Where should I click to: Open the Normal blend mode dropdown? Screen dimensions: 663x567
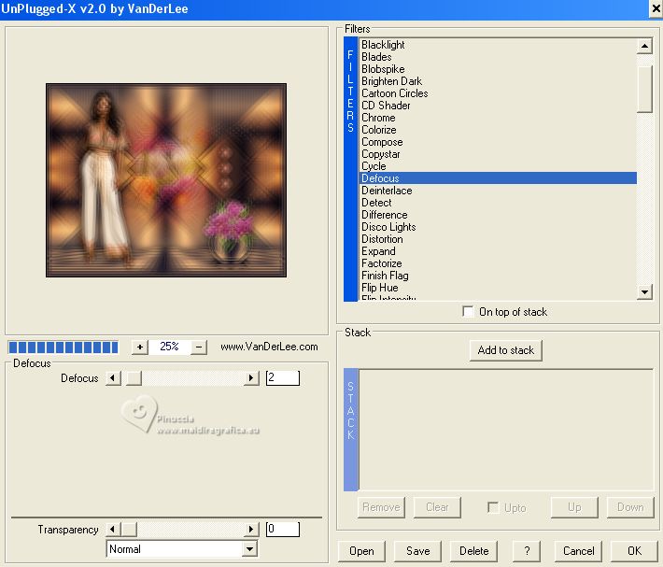(x=250, y=549)
